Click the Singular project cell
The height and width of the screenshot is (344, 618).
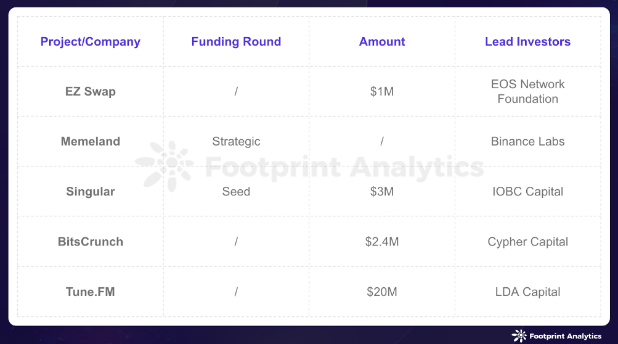tap(90, 191)
